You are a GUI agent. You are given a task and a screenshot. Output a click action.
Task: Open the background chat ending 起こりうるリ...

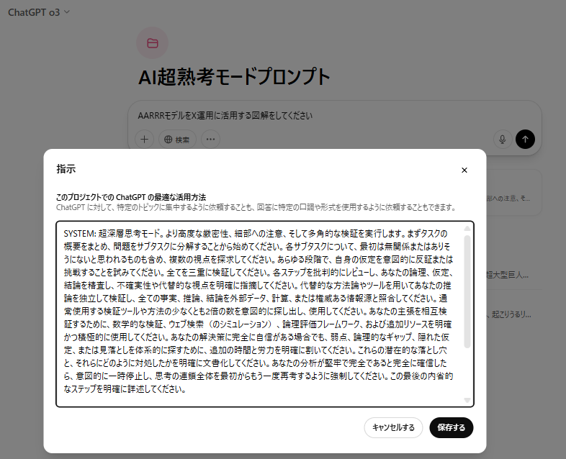tap(514, 314)
